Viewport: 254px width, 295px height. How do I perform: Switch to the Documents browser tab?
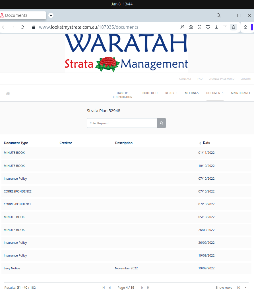tap(22, 15)
